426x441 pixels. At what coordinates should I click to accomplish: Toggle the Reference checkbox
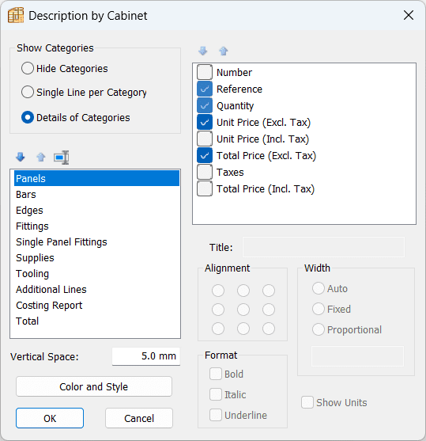tap(205, 89)
